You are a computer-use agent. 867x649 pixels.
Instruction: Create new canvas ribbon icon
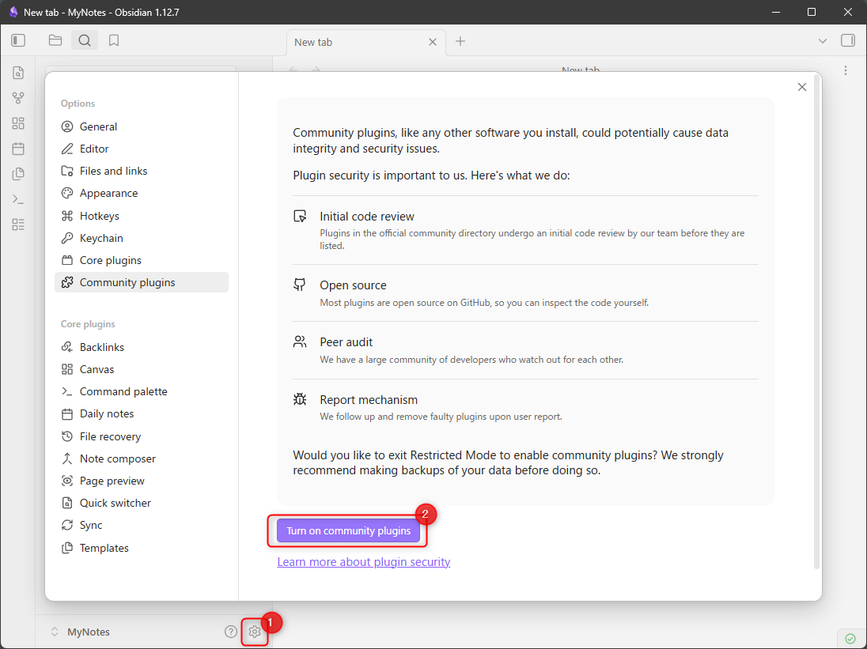(18, 123)
